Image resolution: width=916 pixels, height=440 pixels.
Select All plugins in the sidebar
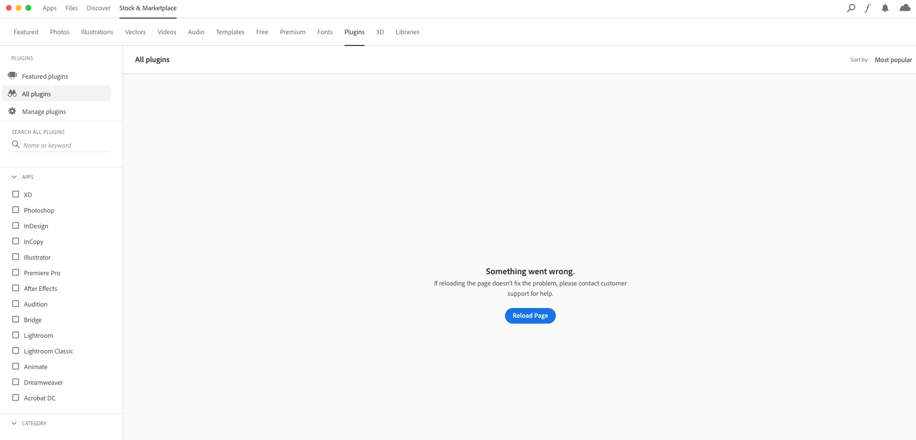click(56, 94)
